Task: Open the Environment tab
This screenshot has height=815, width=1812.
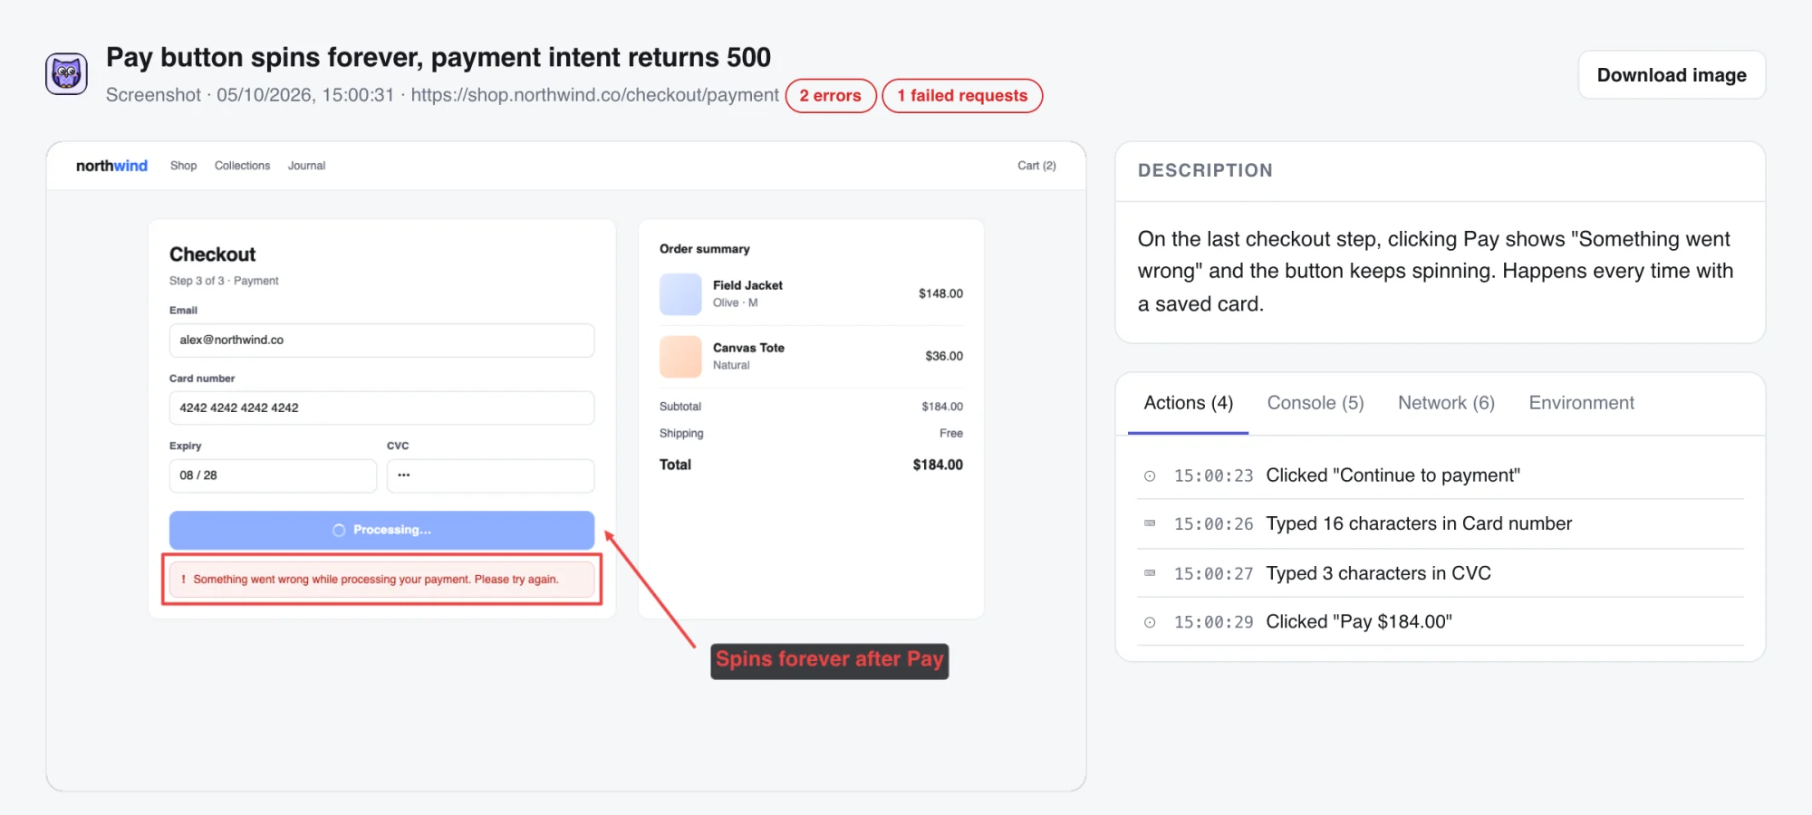Action: point(1582,403)
